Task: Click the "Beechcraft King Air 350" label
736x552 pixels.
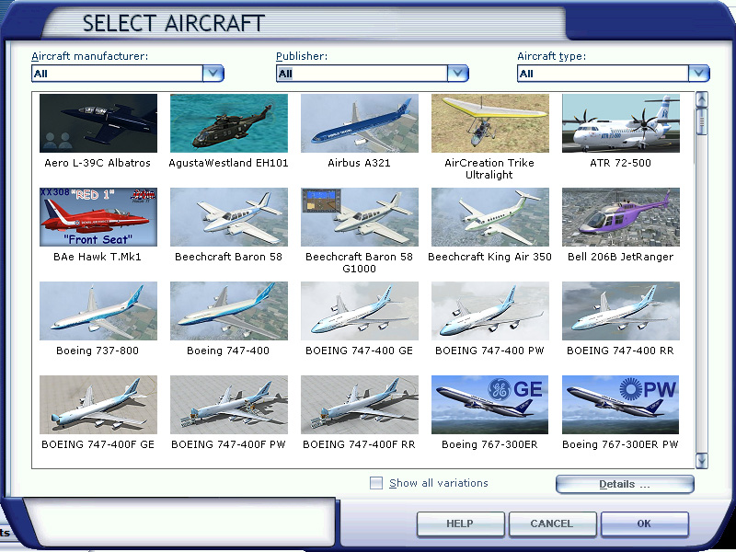Action: click(489, 257)
